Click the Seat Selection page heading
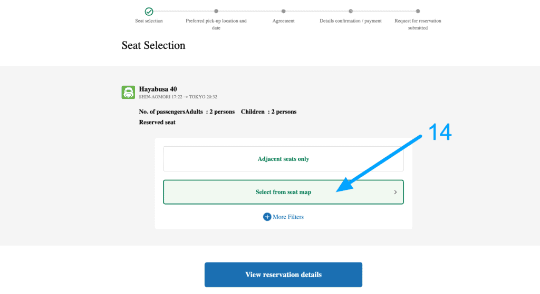Image resolution: width=540 pixels, height=294 pixels. 153,45
